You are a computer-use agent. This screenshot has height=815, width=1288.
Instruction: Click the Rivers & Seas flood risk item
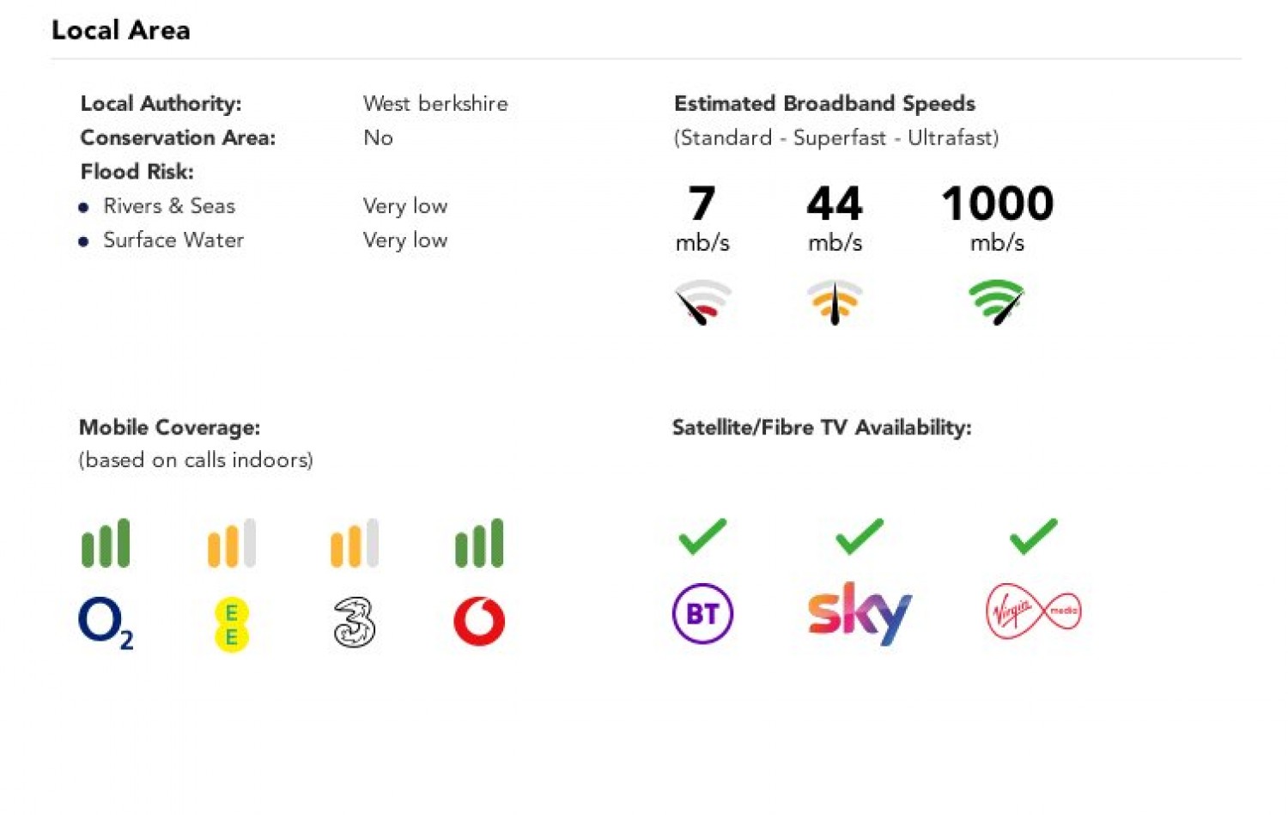[x=169, y=206]
